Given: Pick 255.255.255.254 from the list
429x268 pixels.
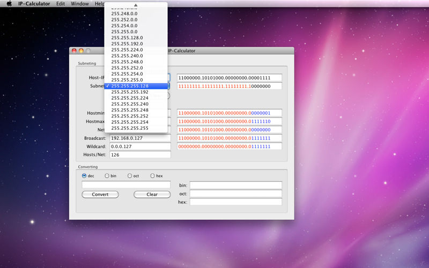Looking at the screenshot, I should tap(136, 122).
